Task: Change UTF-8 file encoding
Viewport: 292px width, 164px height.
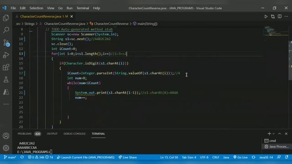Action: 204,157
